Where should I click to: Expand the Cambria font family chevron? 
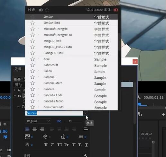pos(38,77)
